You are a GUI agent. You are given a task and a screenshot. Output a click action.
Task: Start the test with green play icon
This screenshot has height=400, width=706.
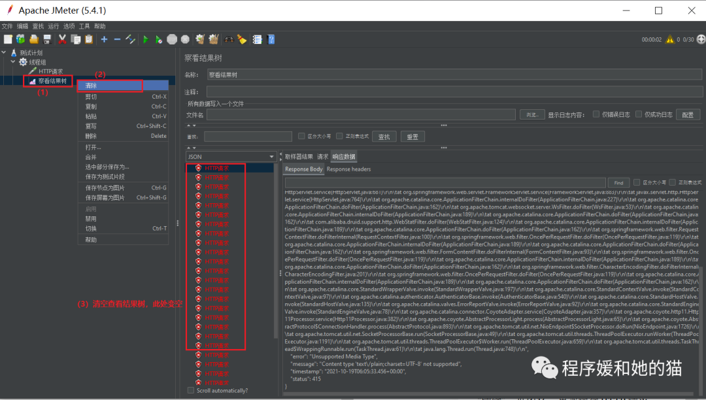[145, 40]
